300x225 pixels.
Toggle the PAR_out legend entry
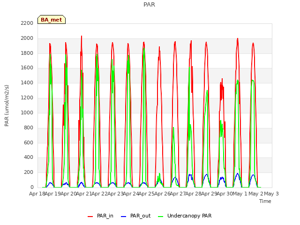[136, 216]
